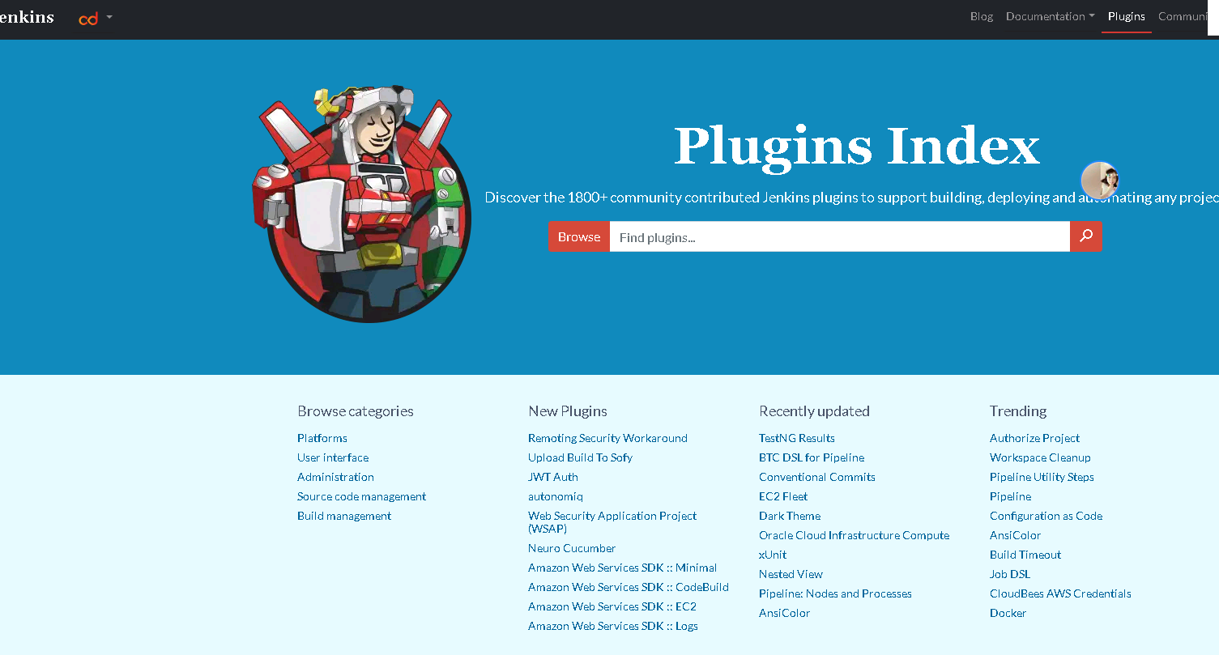This screenshot has width=1219, height=655.
Task: Click the 'Discover the 1800+ community' tagline
Action: tap(851, 198)
